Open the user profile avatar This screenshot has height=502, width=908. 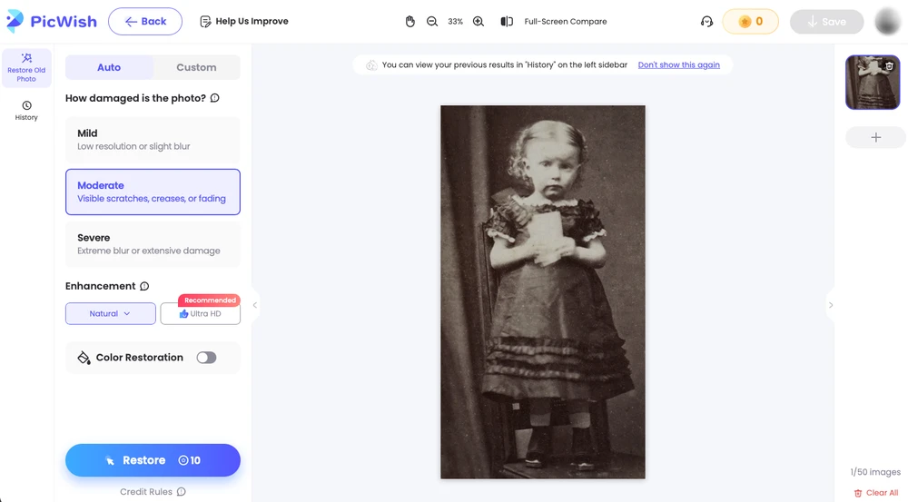point(887,22)
